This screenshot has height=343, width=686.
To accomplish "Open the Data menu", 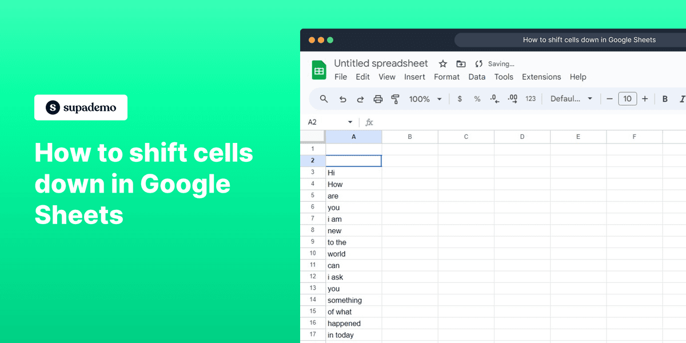I will pos(477,77).
